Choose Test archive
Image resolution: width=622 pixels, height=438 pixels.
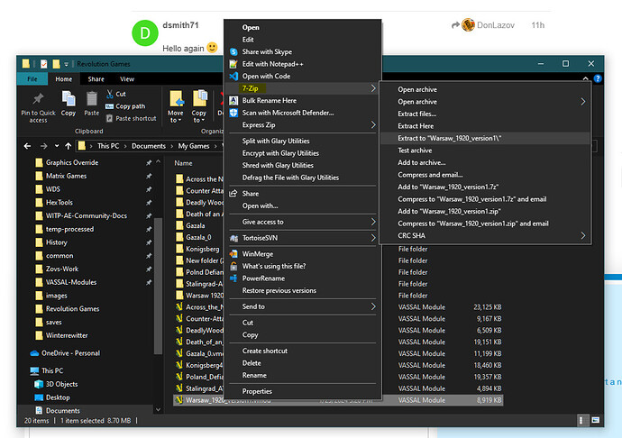(x=484, y=151)
